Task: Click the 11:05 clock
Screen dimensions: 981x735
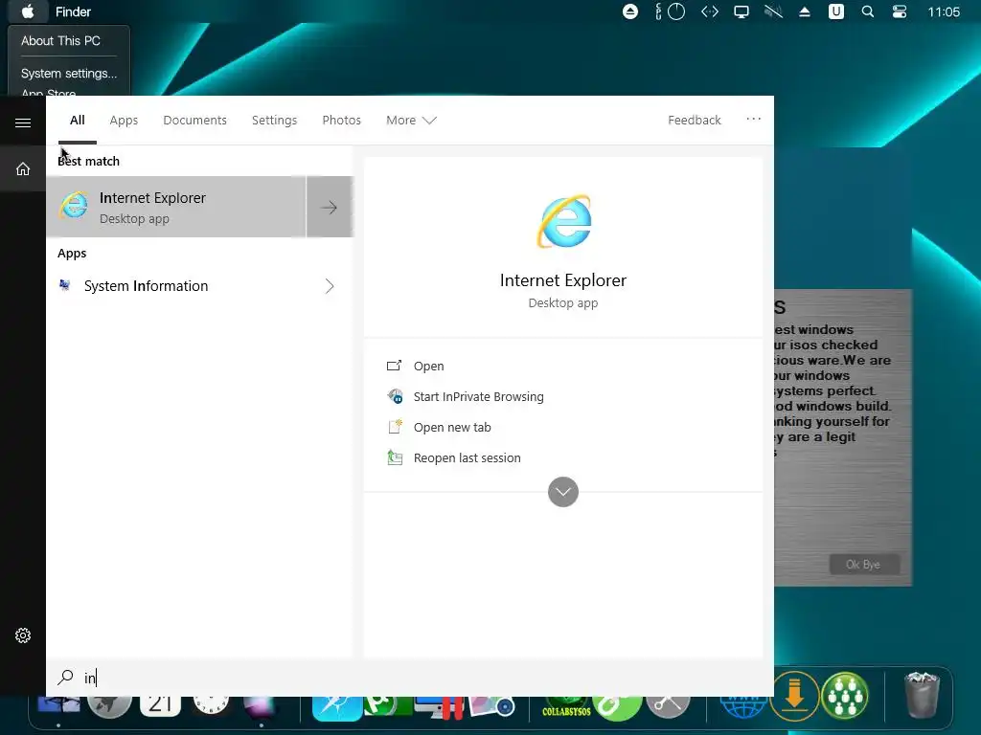Action: tap(943, 11)
